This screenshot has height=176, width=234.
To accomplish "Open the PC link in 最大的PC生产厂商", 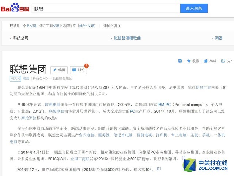I will (132, 111).
